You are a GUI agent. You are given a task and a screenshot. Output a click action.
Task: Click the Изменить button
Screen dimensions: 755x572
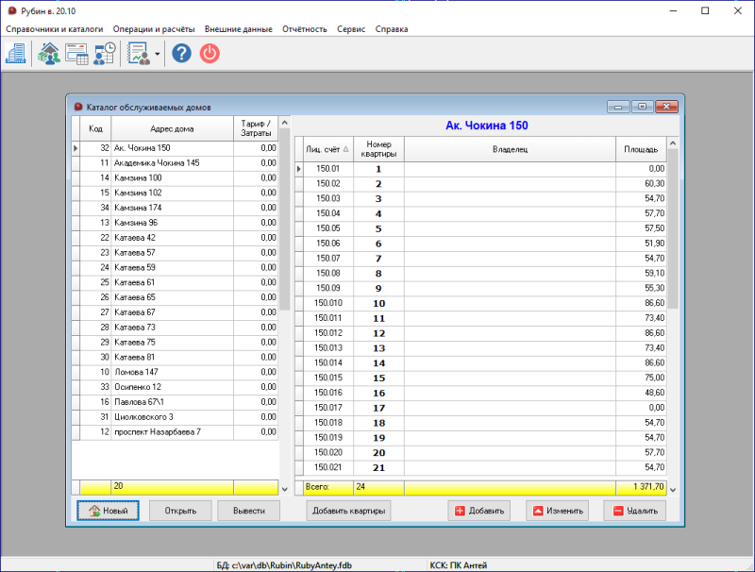(x=557, y=511)
